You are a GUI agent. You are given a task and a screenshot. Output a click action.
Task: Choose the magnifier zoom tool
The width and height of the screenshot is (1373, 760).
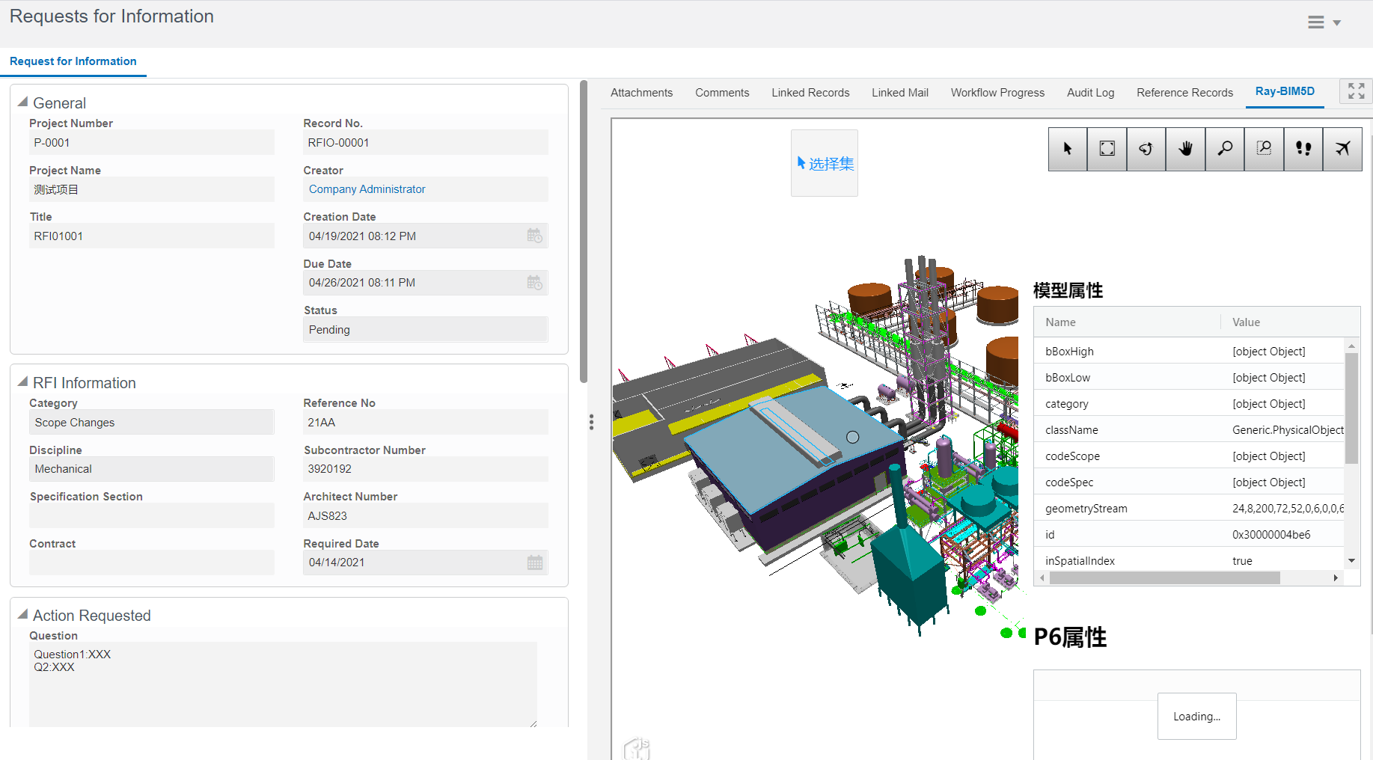tap(1225, 149)
